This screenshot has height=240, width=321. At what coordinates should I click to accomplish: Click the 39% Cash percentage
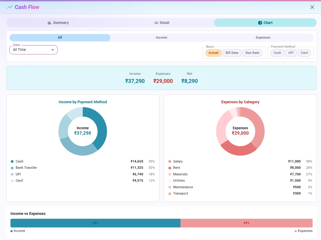(x=151, y=162)
